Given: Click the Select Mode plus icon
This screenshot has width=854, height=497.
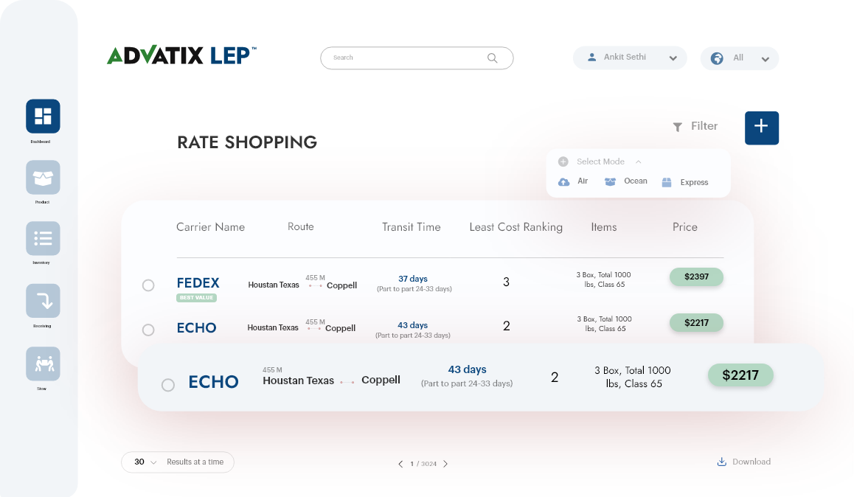Looking at the screenshot, I should [x=563, y=161].
